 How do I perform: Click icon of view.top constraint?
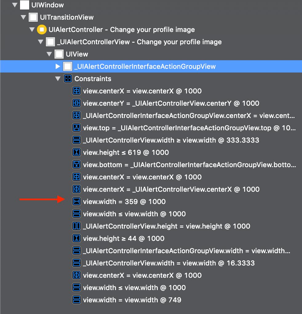(77, 128)
